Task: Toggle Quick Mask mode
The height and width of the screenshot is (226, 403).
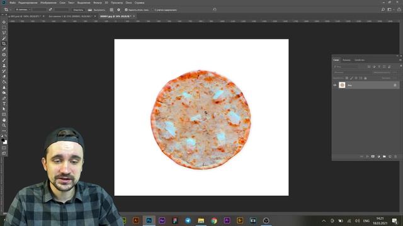Action: coord(4,148)
